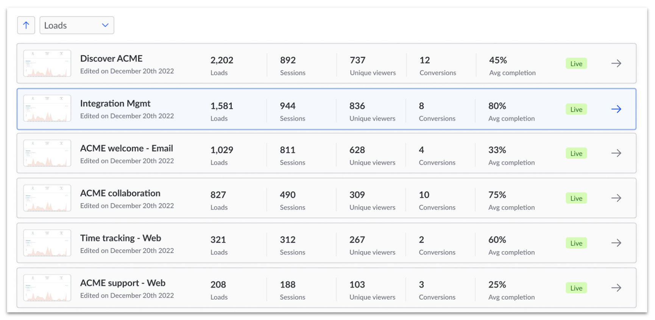
Task: Click Live badge for ACME support - Web
Action: [x=576, y=288]
